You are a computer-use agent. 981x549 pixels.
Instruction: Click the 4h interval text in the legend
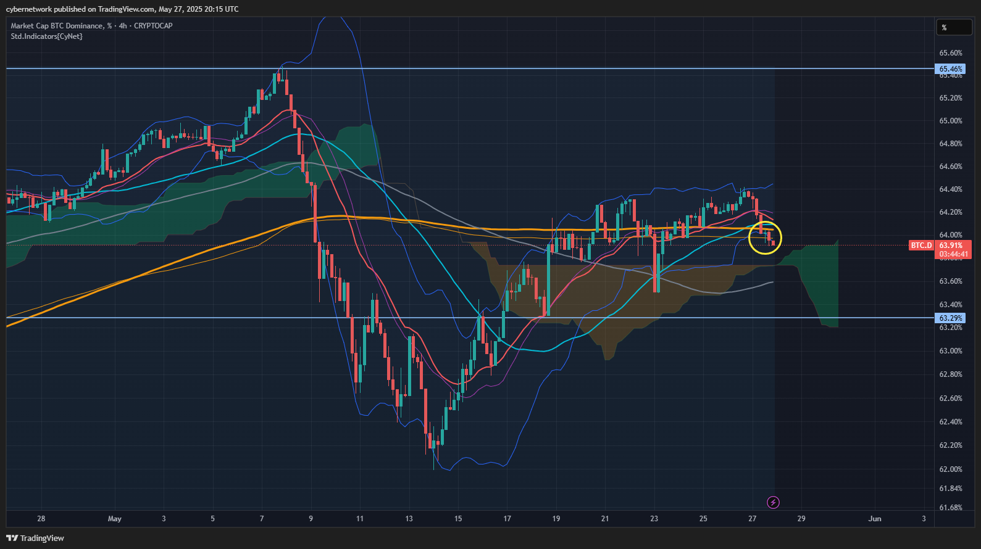tap(123, 26)
